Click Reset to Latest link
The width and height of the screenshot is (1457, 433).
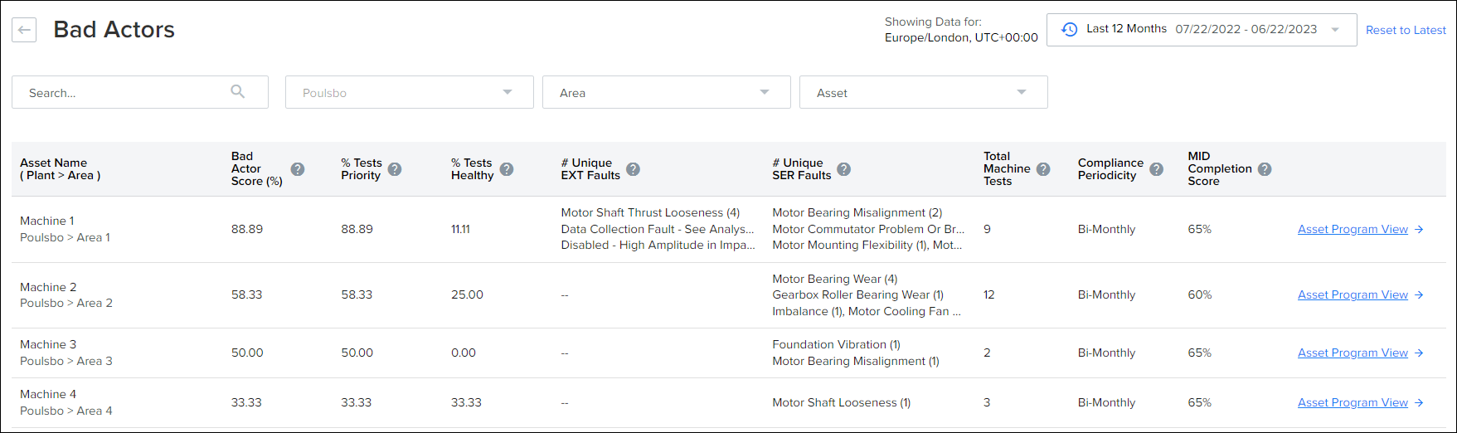pyautogui.click(x=1406, y=30)
